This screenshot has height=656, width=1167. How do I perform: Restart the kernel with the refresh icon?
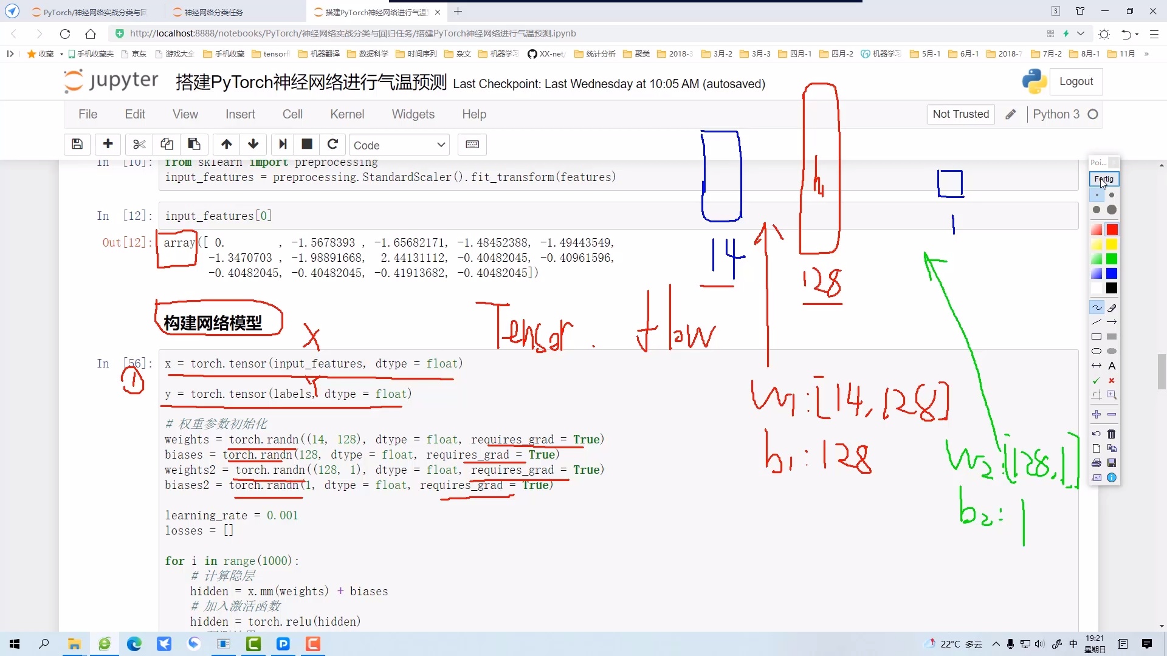click(332, 144)
